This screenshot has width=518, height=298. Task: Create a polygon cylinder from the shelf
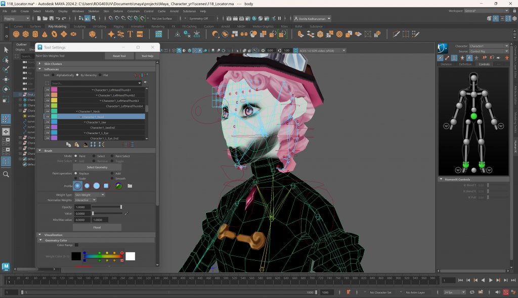pyautogui.click(x=35, y=34)
